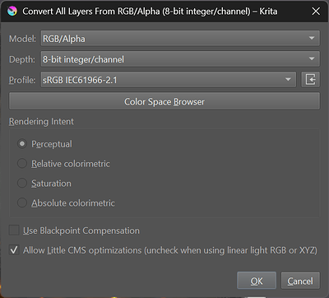Click the Rendering Intent label
This screenshot has width=329, height=298.
point(41,121)
